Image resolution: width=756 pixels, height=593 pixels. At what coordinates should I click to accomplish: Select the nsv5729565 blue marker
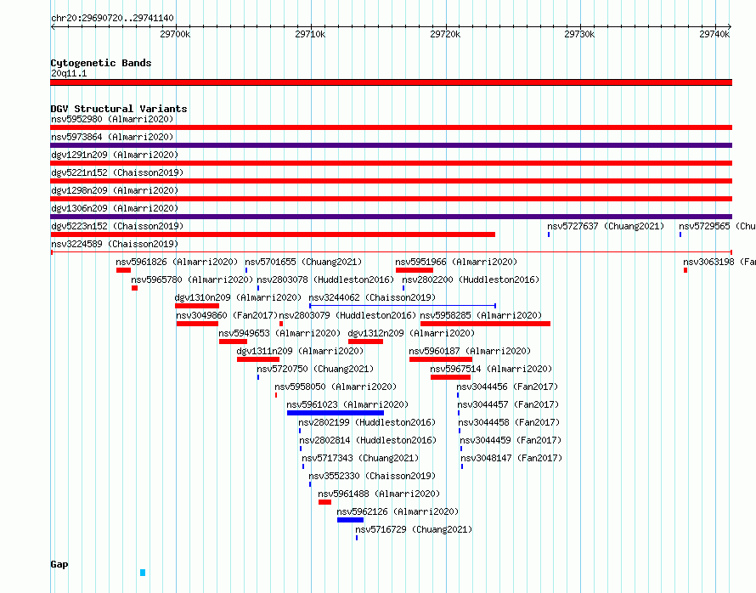680,234
